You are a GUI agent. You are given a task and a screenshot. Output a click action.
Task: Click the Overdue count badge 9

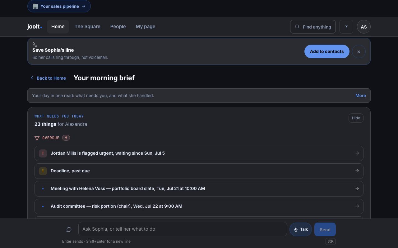66,138
